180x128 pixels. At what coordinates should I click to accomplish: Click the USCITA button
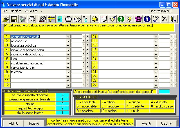[x=166, y=123]
